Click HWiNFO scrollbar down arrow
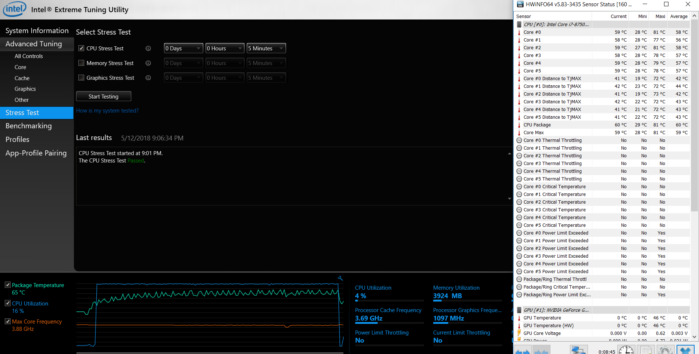The height and width of the screenshot is (354, 699). tap(694, 337)
